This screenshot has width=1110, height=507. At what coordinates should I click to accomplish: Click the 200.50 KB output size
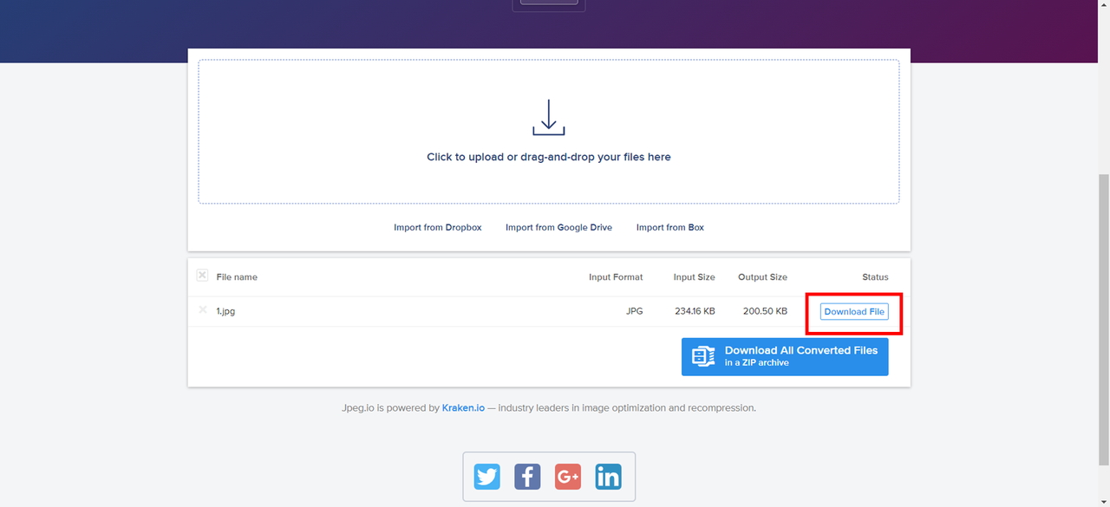(765, 311)
